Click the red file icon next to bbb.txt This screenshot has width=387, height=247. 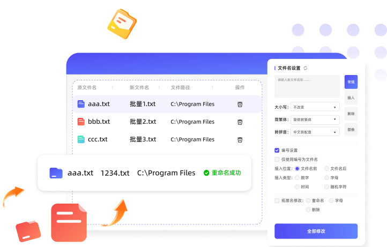point(81,122)
